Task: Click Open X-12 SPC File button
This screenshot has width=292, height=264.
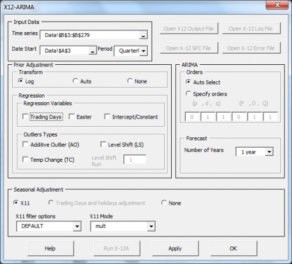Action: coord(189,48)
